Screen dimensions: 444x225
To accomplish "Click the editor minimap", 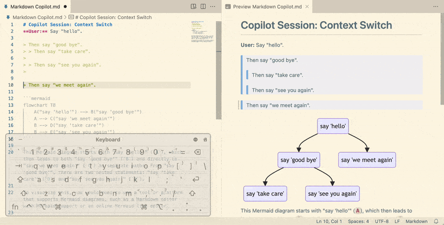I will tap(202, 31).
